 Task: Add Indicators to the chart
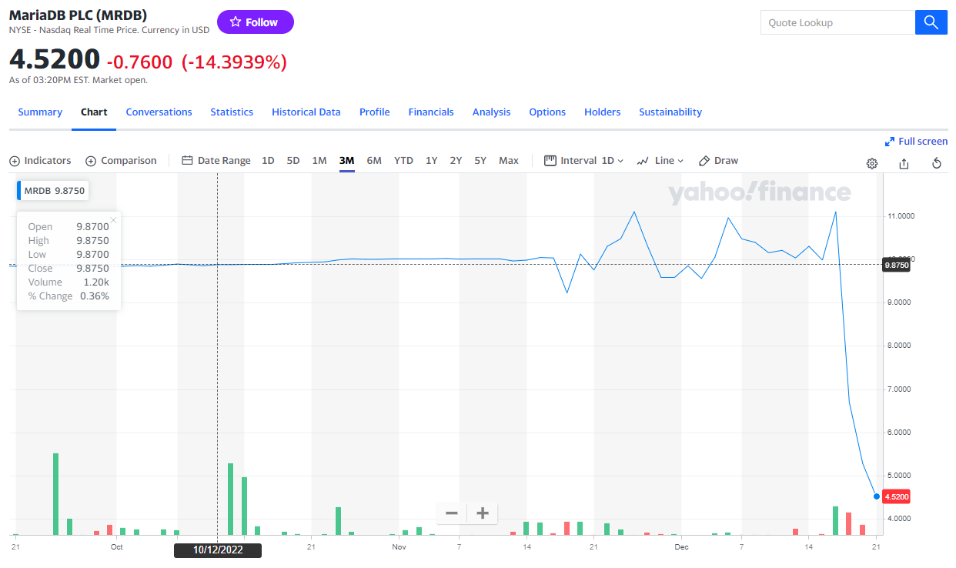40,161
